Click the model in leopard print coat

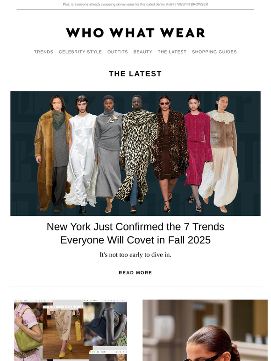137,154
